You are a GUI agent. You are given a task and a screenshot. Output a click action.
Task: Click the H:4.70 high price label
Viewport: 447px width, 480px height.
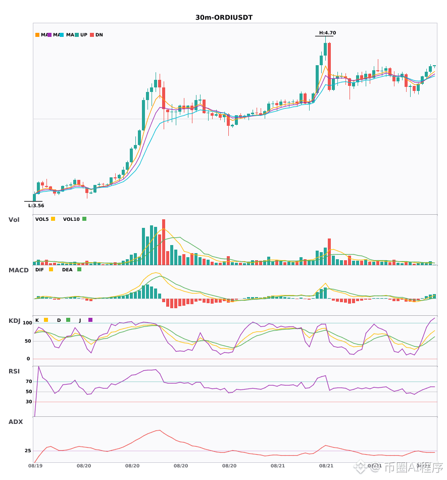tap(327, 33)
